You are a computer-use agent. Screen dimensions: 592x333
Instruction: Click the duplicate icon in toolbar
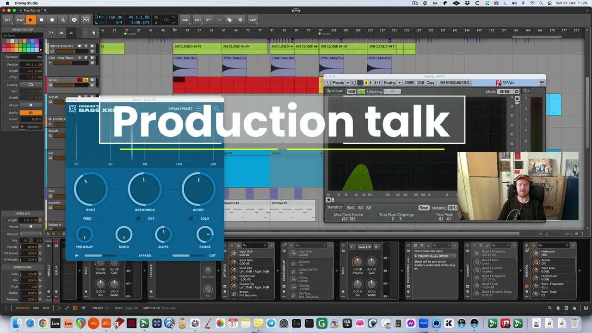pyautogui.click(x=229, y=20)
